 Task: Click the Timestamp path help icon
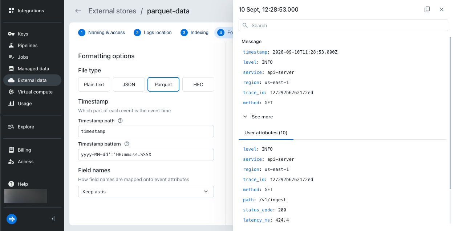[120, 121]
